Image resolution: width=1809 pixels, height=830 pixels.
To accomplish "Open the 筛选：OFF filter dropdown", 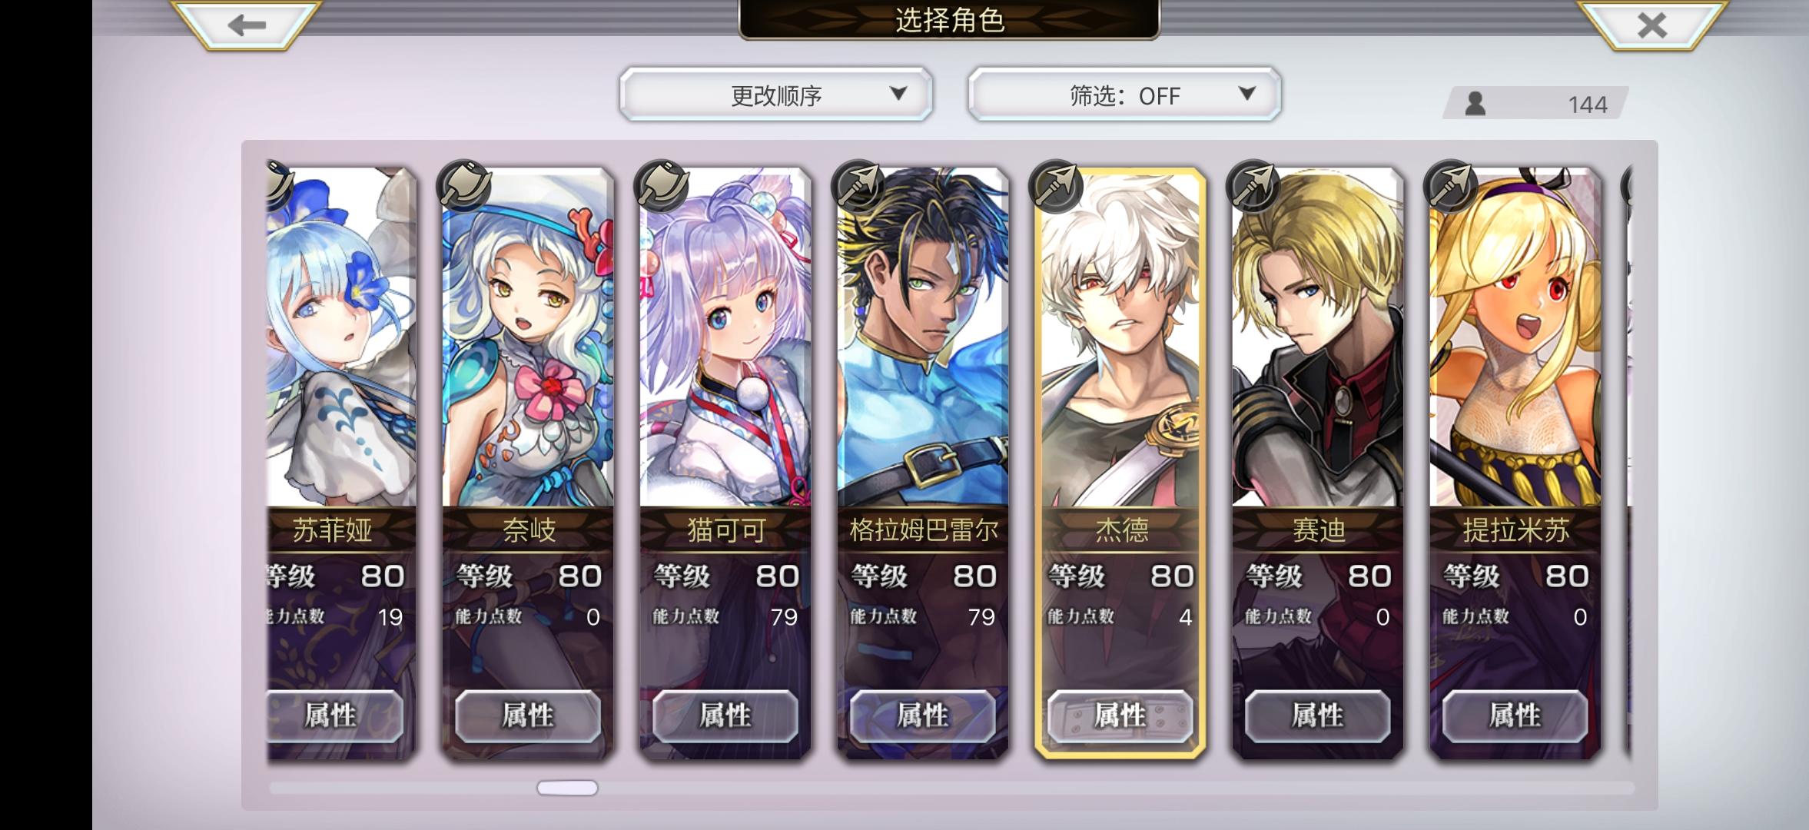I will [x=1124, y=95].
